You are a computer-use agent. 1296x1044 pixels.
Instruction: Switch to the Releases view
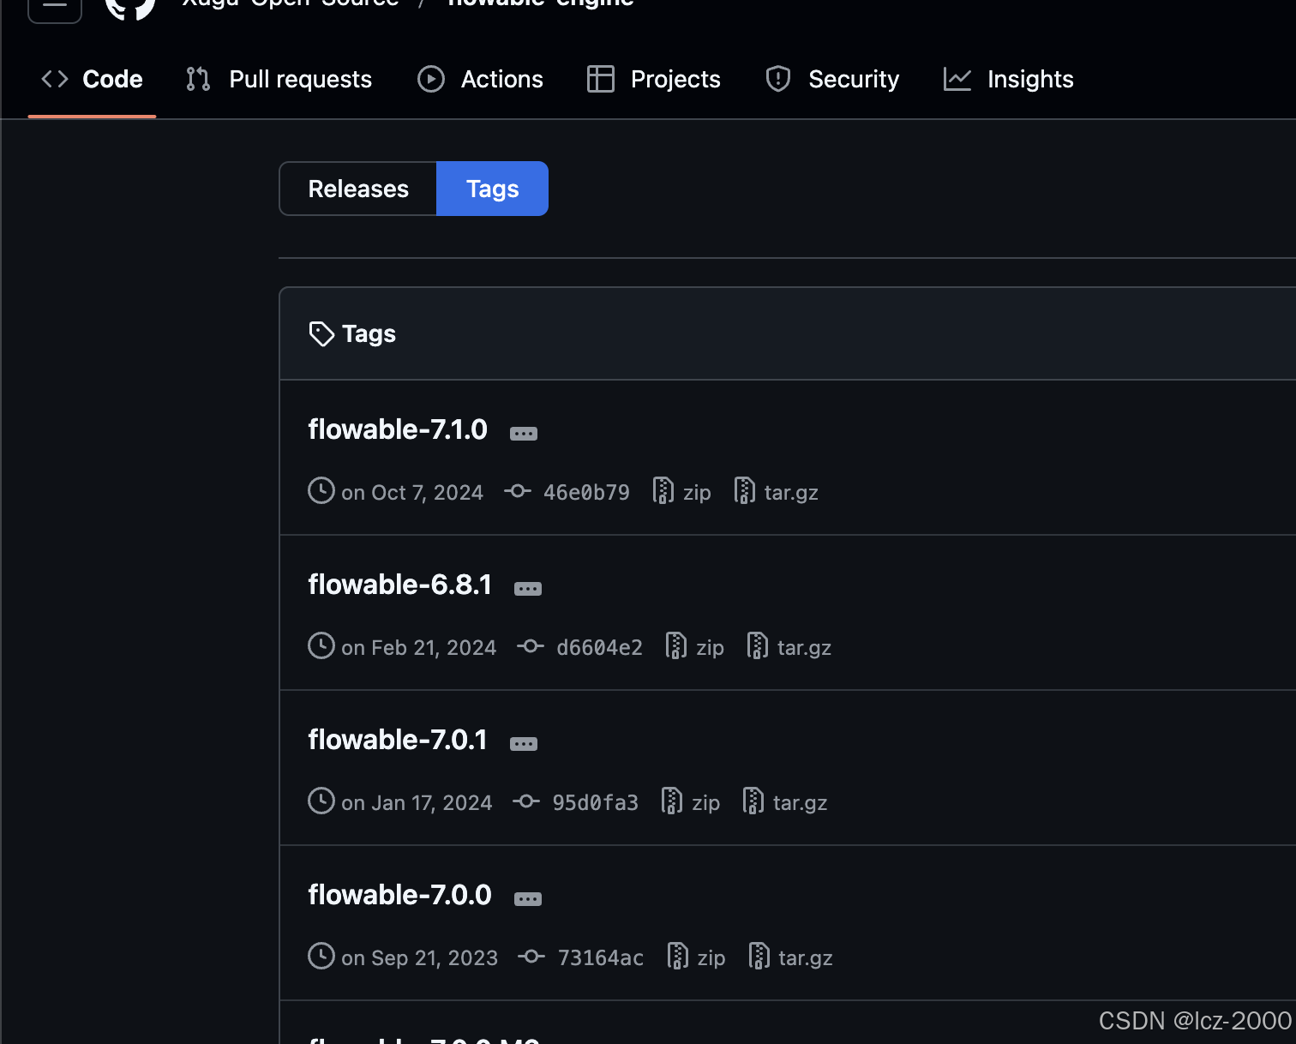358,189
